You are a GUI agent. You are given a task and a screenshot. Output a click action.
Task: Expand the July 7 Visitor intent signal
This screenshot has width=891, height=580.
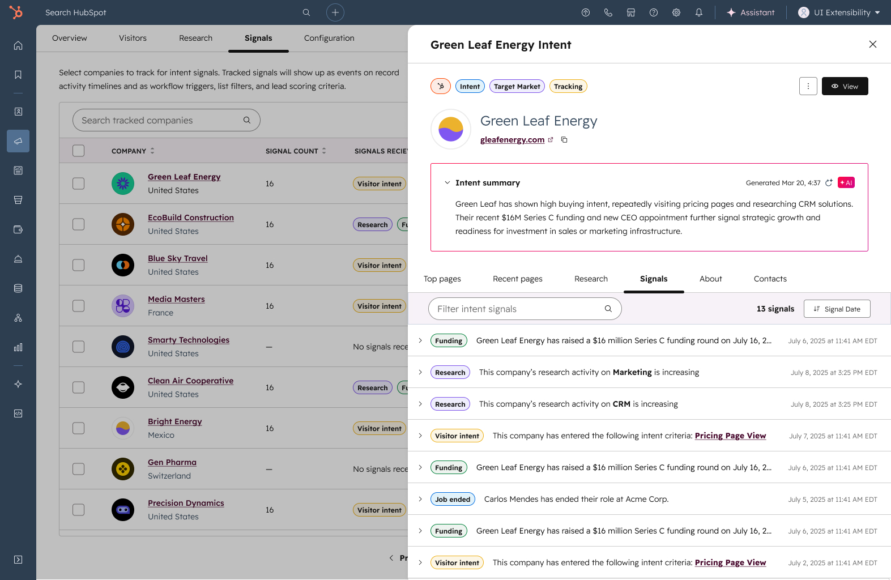tap(420, 436)
